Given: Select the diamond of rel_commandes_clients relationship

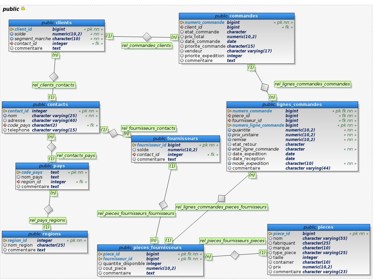Looking at the screenshot, I should pos(147,37).
